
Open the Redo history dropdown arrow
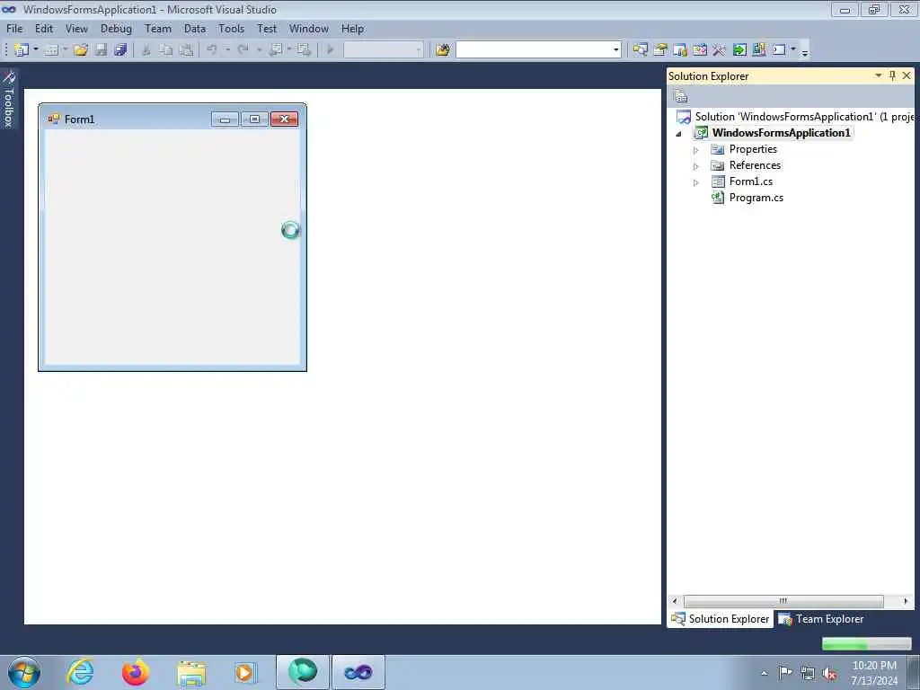(259, 49)
